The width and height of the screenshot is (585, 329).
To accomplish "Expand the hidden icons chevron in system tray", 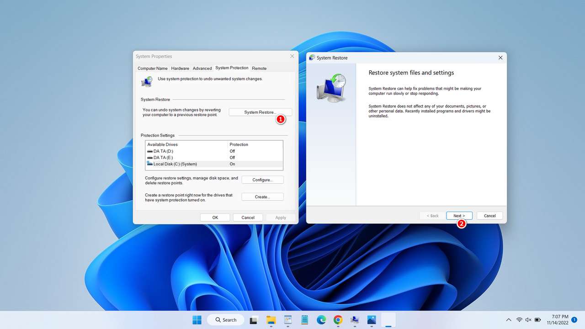I will [509, 320].
